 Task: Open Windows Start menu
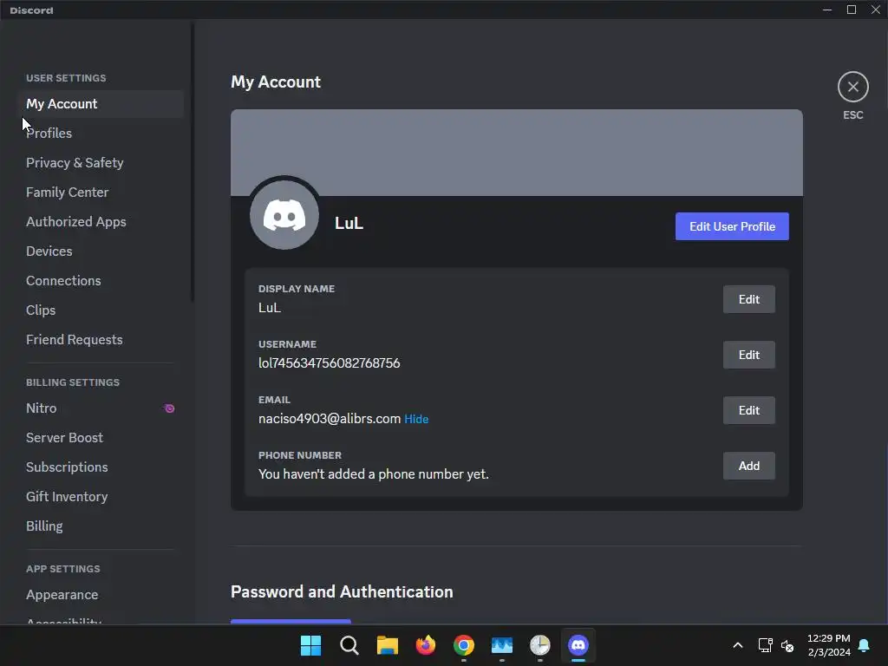(310, 645)
